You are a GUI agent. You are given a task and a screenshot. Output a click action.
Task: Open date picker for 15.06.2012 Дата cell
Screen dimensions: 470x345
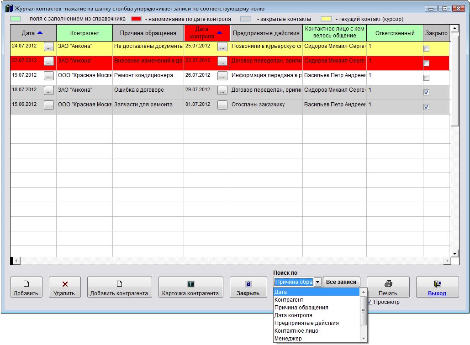click(x=49, y=105)
